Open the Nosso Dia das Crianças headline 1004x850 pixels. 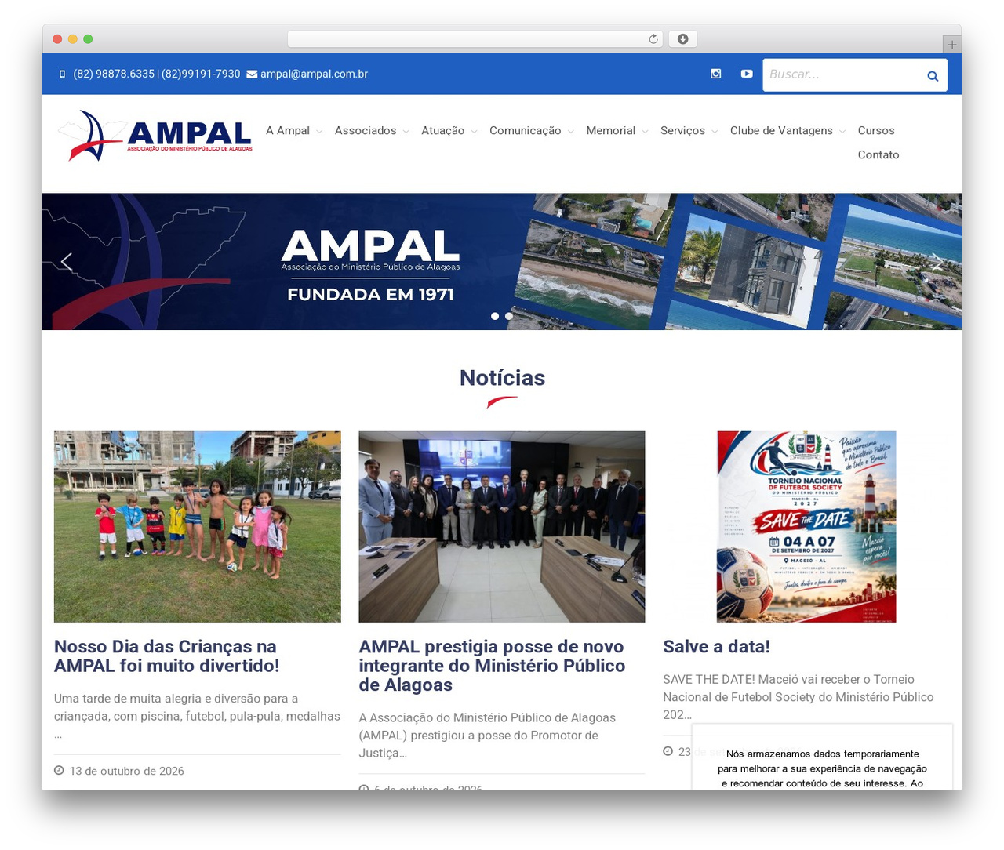click(x=167, y=656)
